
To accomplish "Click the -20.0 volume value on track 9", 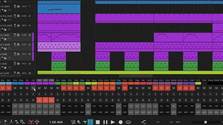I will click(24, 25).
